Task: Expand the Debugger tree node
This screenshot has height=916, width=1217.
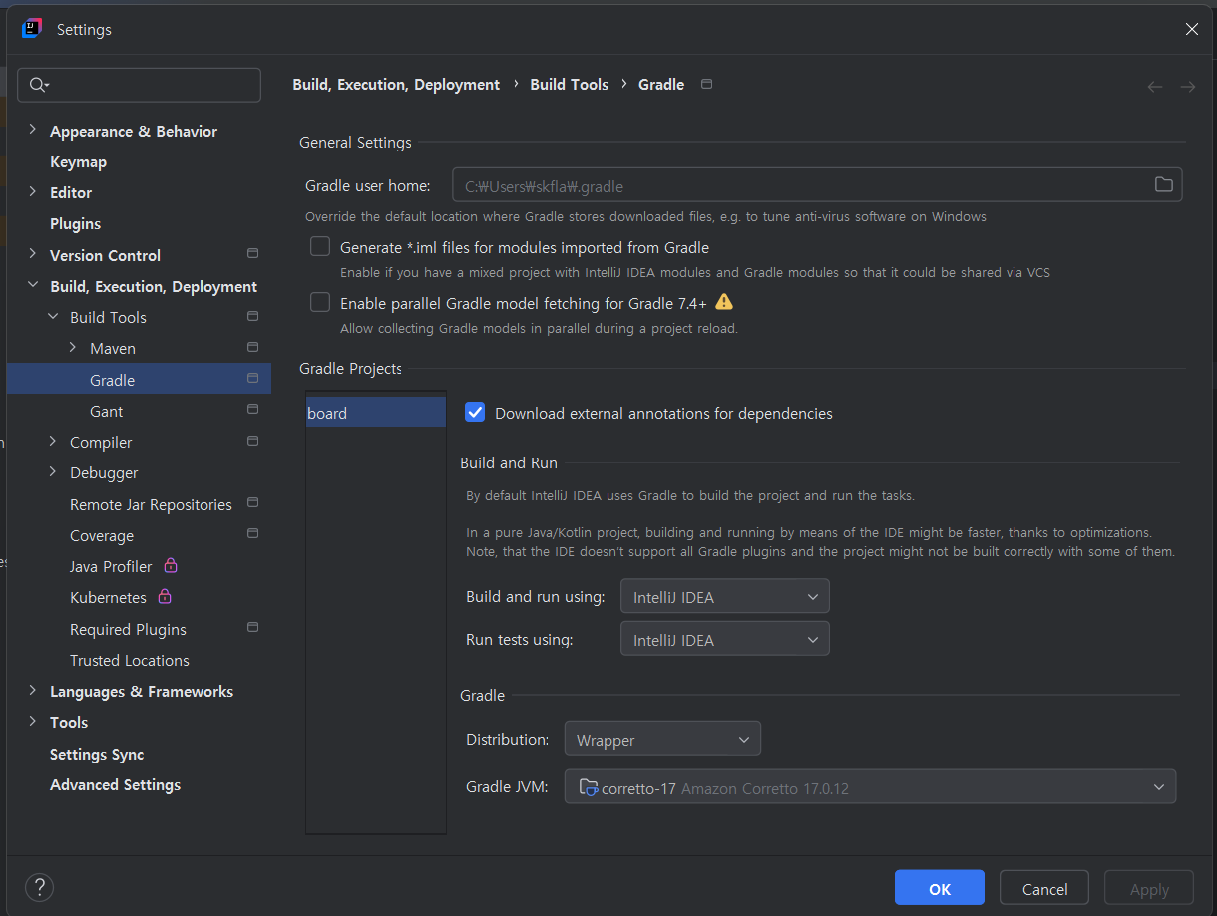Action: [53, 471]
